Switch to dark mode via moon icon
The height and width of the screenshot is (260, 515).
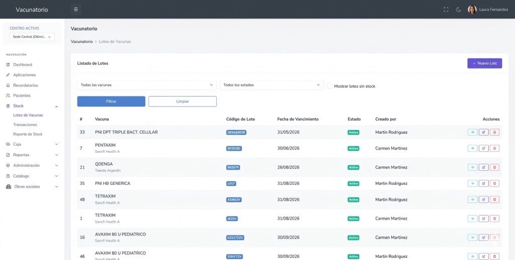[458, 9]
